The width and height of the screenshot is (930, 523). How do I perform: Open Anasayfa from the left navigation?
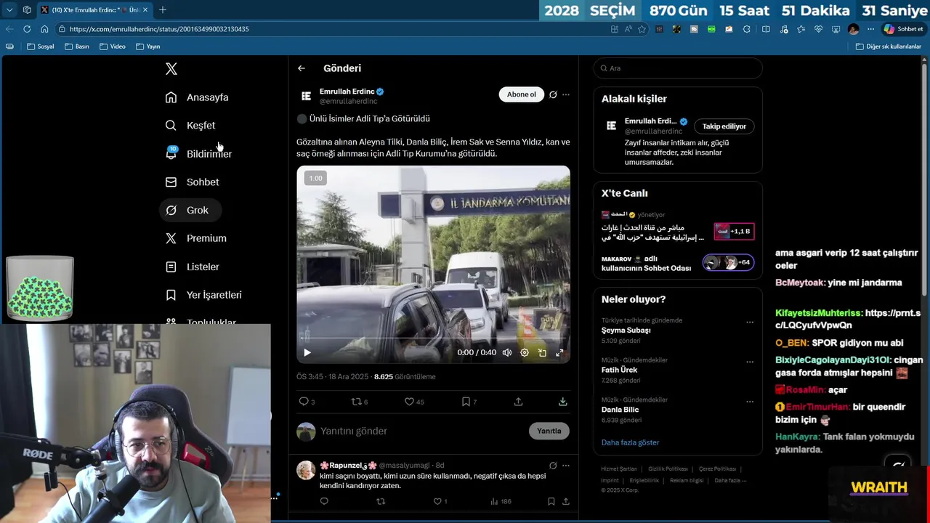click(197, 97)
